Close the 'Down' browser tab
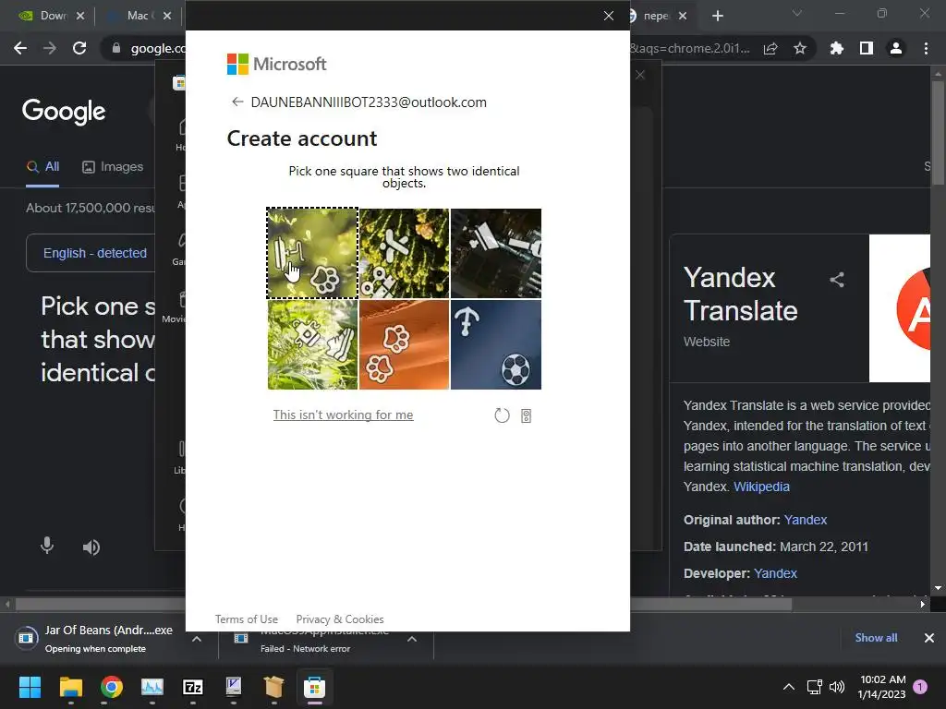The image size is (946, 709). point(80,16)
